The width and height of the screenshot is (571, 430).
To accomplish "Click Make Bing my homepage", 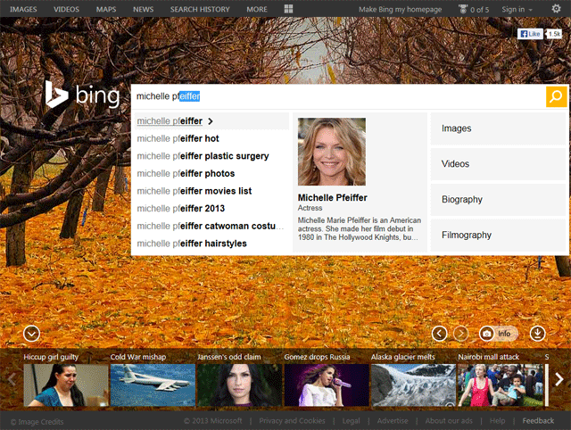I will (400, 10).
